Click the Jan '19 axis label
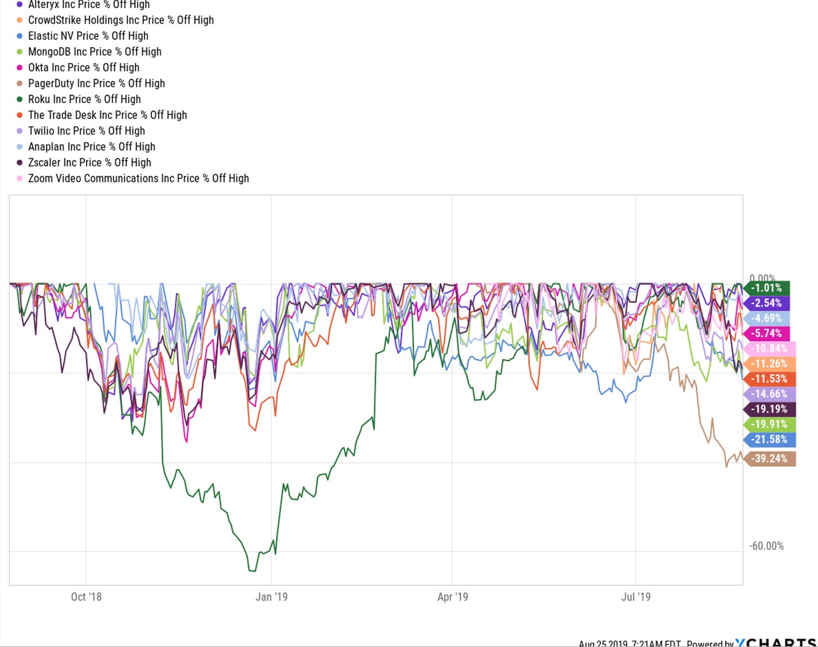Screen dimensions: 818x647 click(x=271, y=597)
